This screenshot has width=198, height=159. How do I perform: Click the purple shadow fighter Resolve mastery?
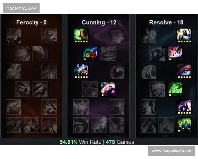coord(184,107)
